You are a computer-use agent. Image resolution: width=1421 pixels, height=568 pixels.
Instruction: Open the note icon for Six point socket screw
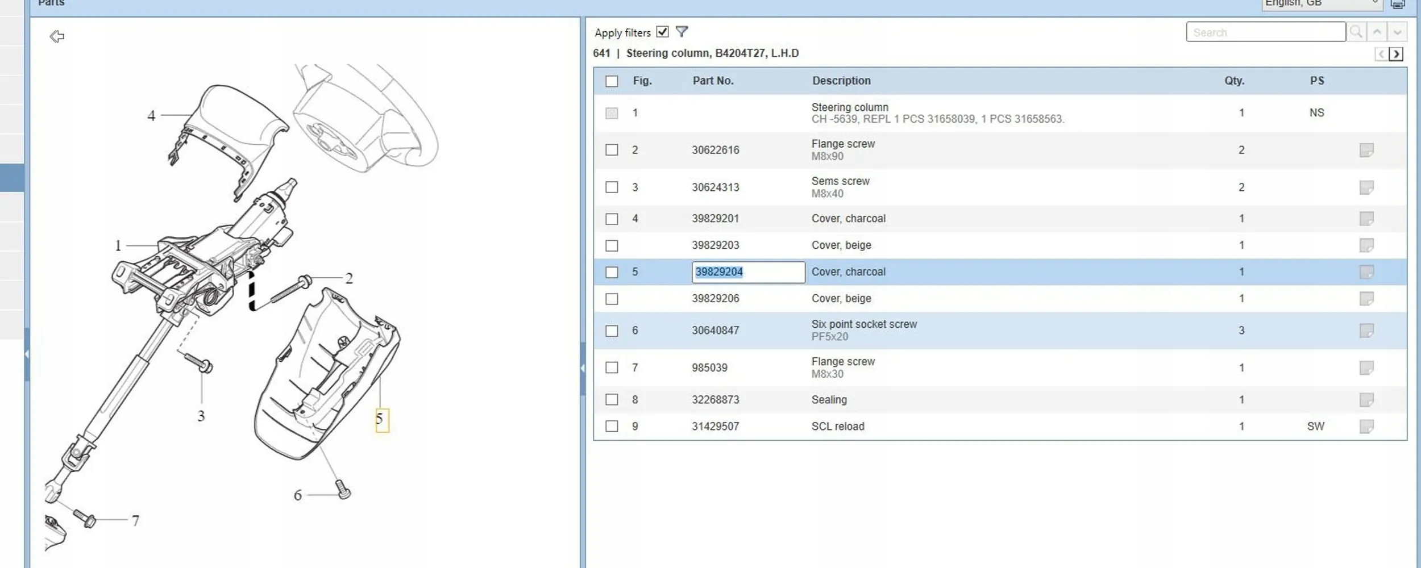tap(1366, 331)
